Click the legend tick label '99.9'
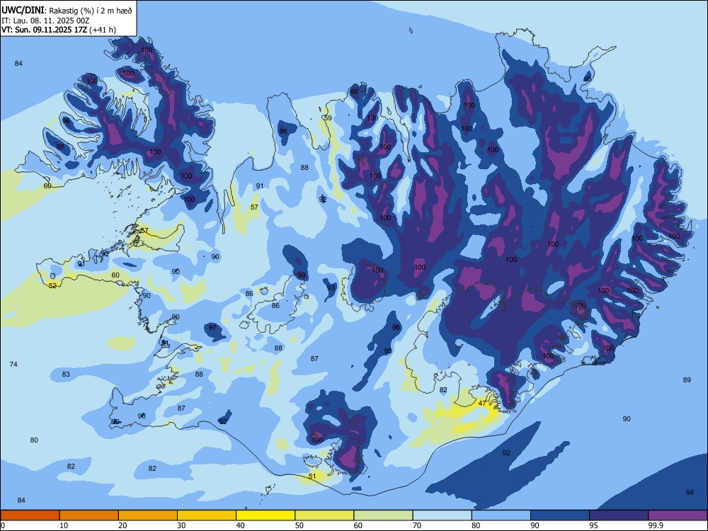The width and height of the screenshot is (708, 531). (655, 525)
